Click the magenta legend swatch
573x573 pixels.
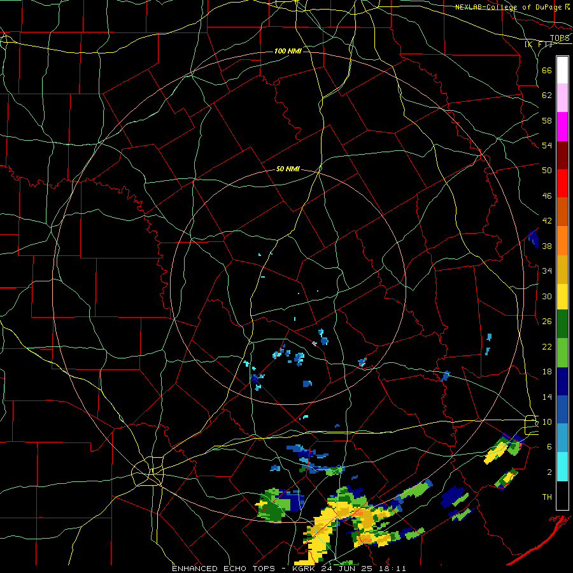click(x=562, y=127)
